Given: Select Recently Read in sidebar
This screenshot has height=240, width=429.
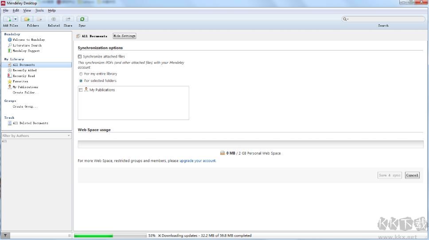Looking at the screenshot, I should pos(24,76).
